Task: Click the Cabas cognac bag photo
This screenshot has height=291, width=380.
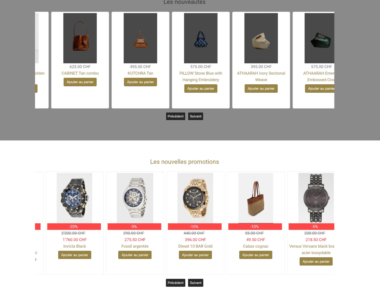Action: click(256, 198)
